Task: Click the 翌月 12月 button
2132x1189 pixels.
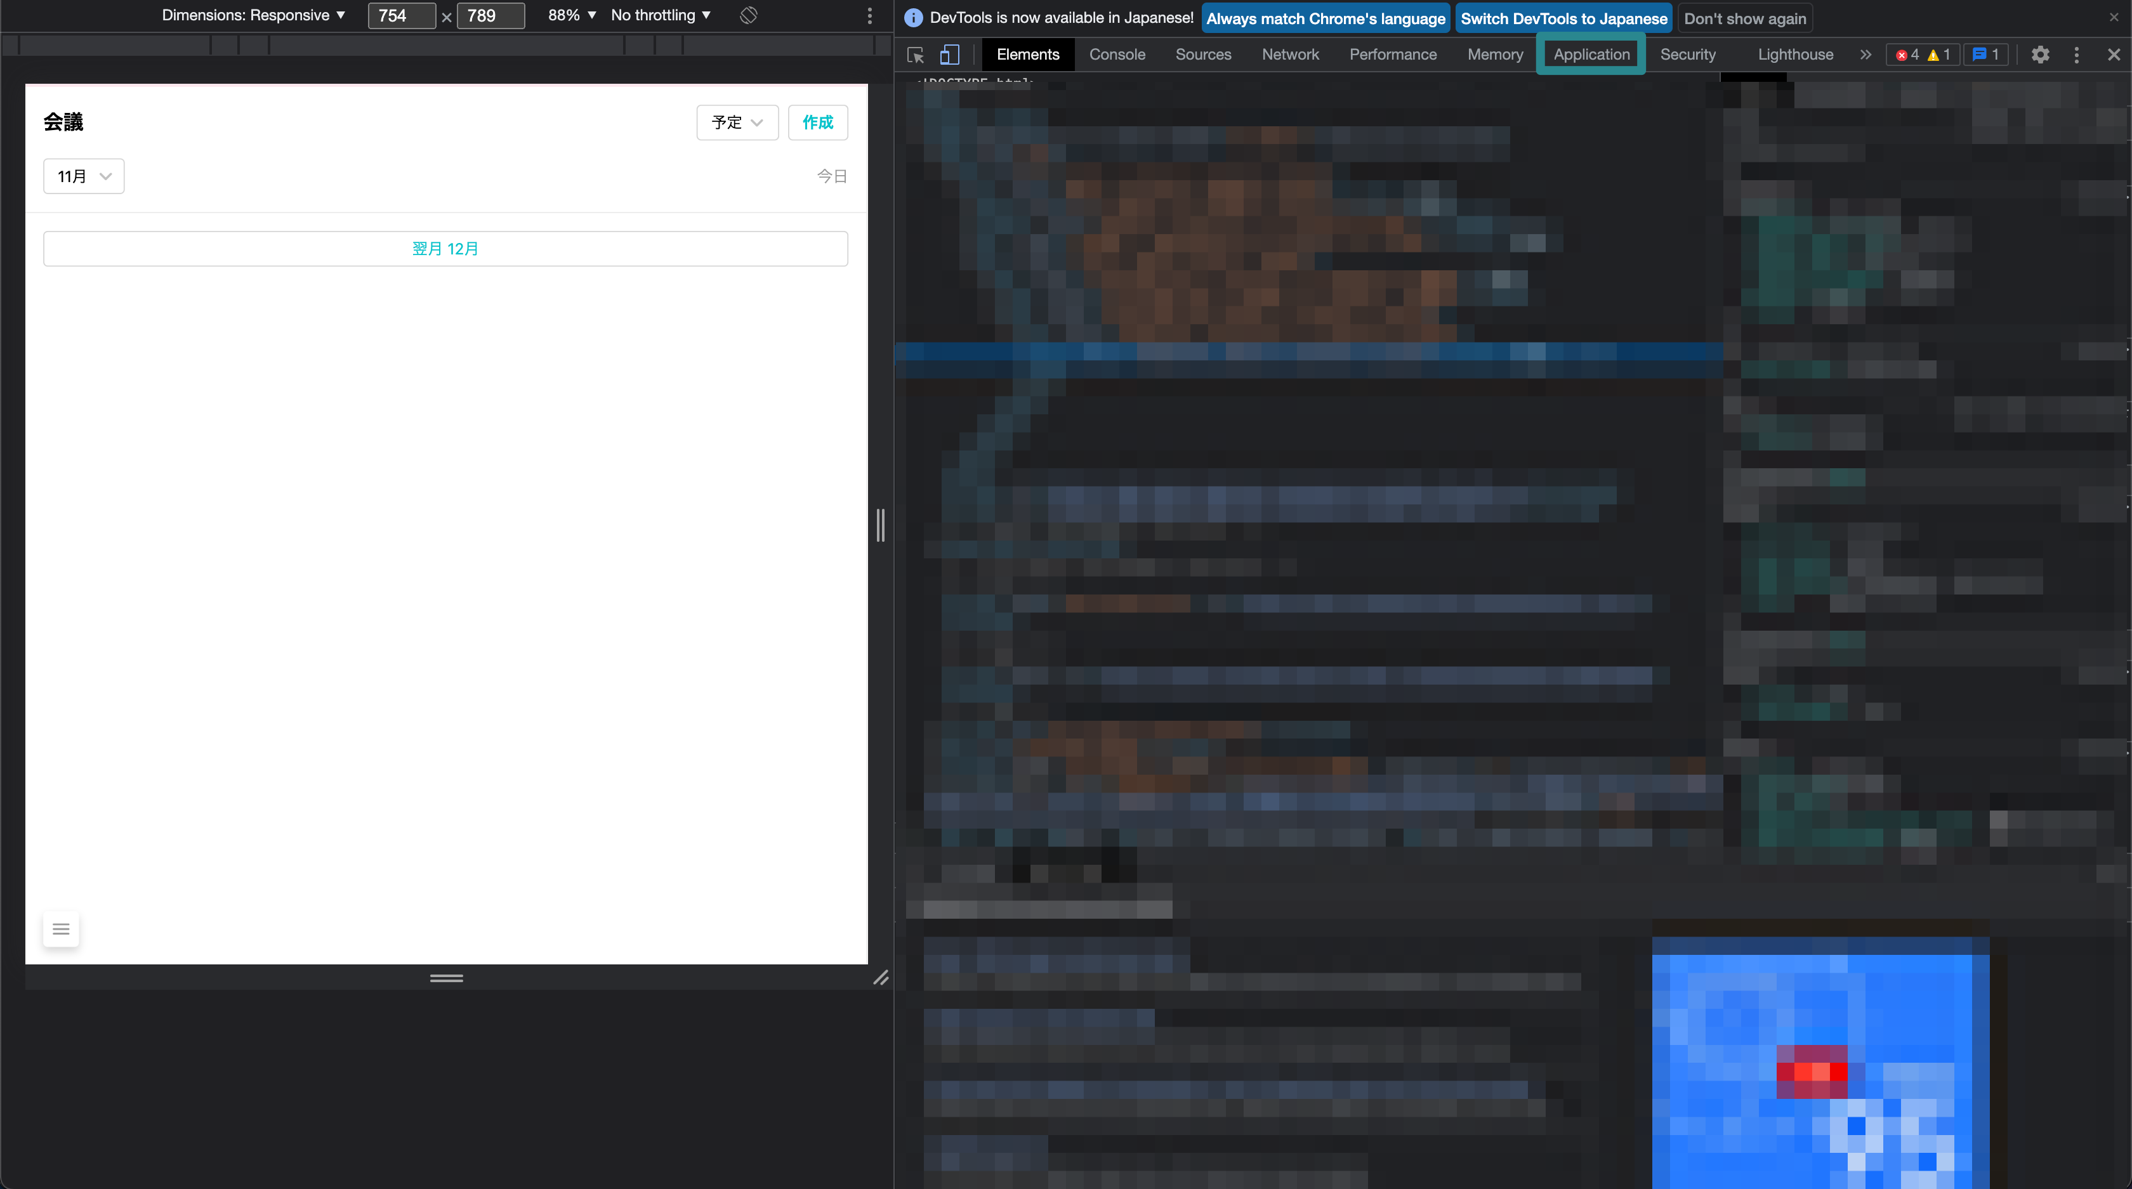Action: point(445,248)
